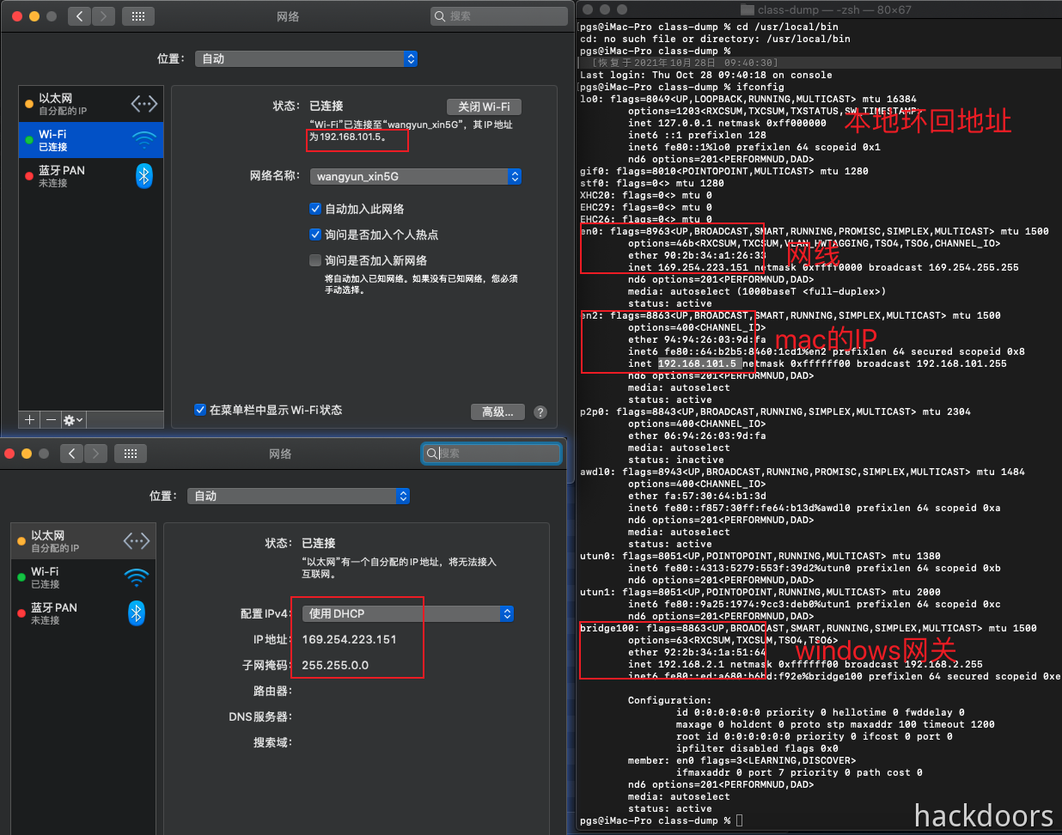Click the 高级... button
1062x835 pixels.
tap(498, 412)
